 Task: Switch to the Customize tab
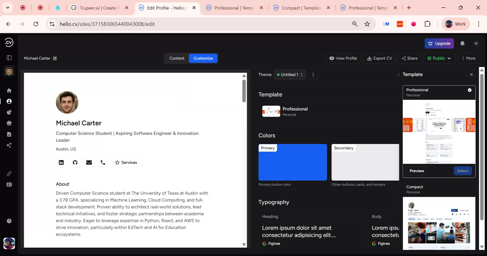tap(203, 58)
